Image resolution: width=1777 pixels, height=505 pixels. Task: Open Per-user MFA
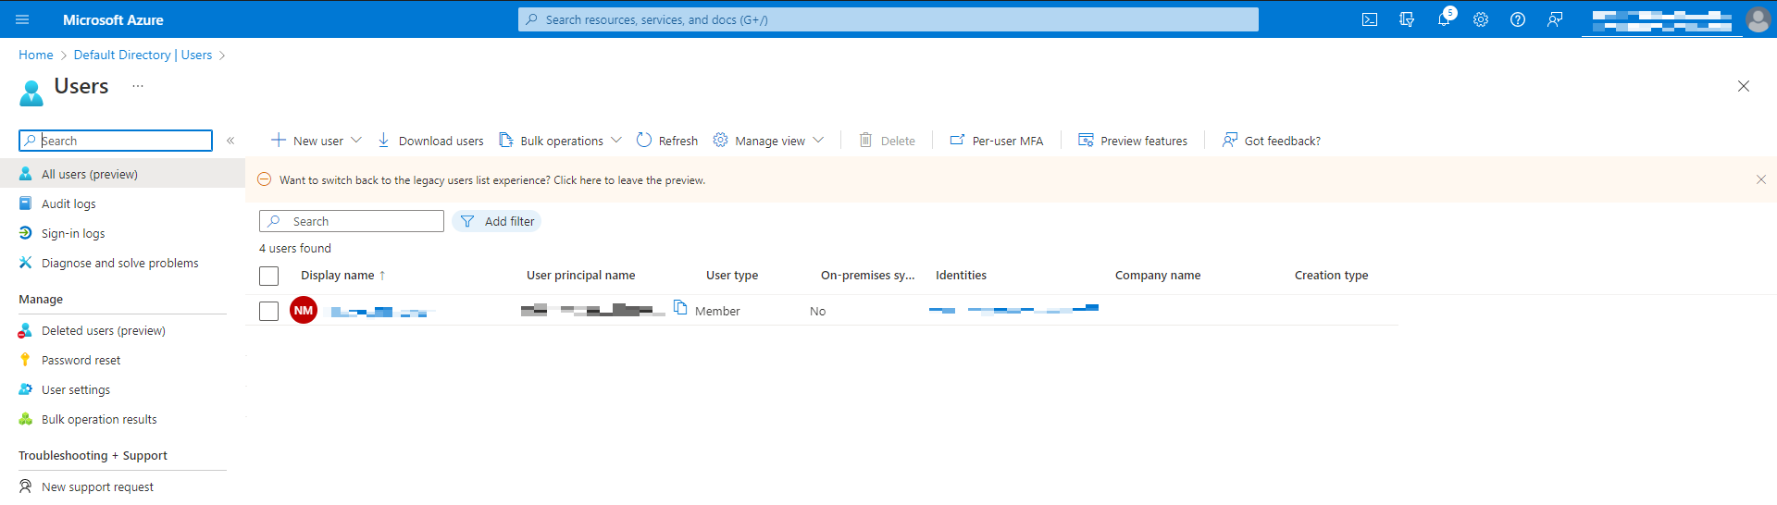click(x=997, y=141)
